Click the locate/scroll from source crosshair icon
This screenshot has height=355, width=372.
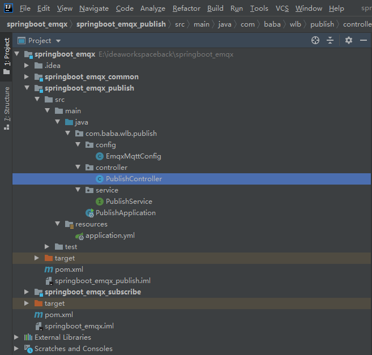click(315, 40)
